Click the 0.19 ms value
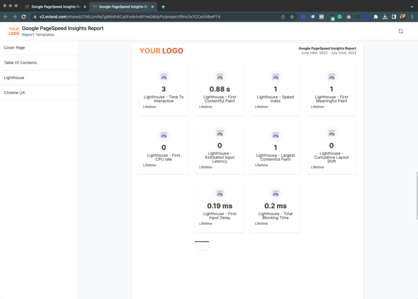 click(220, 206)
